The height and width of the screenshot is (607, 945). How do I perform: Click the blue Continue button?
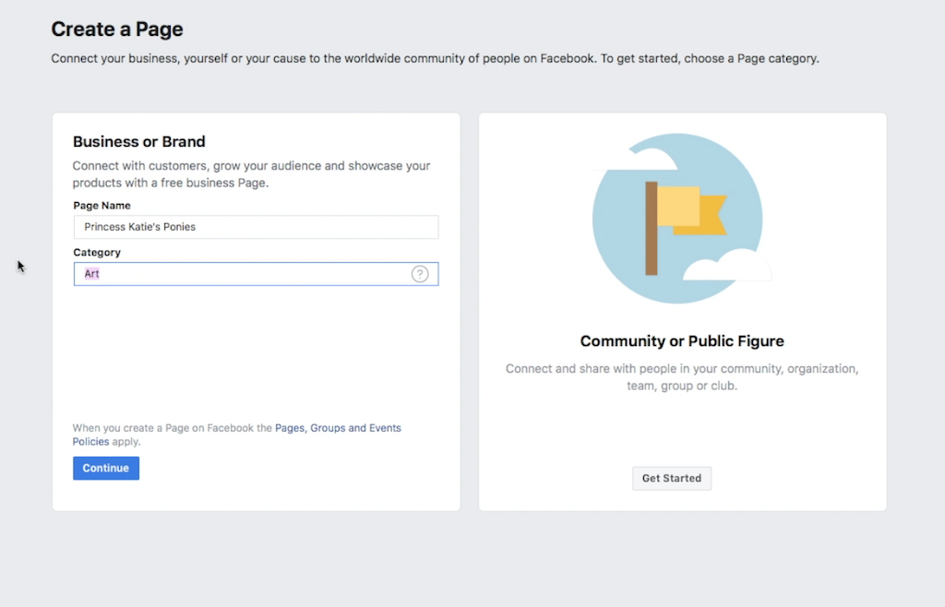click(106, 468)
